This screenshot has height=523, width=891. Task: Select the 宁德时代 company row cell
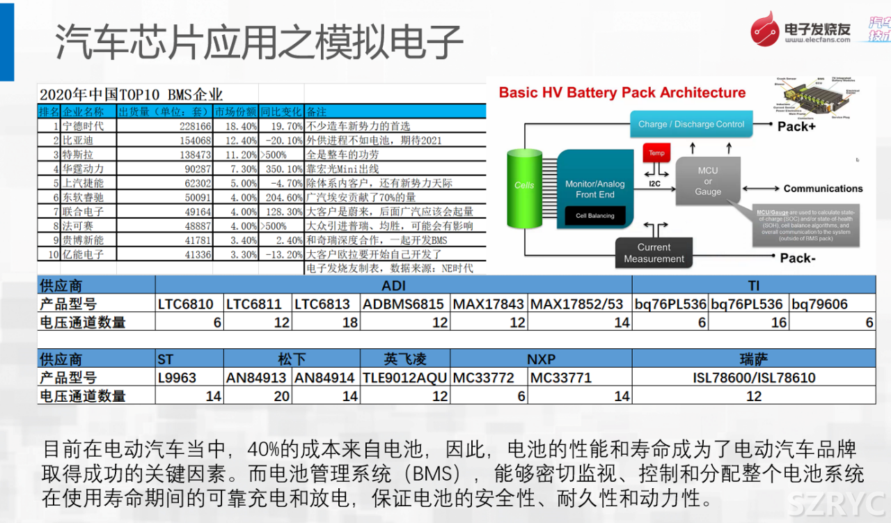(x=88, y=126)
